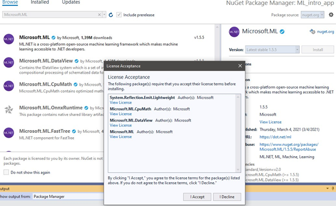Open Show output from Package Manager dropdown
The width and height of the screenshot is (336, 206).
69,196
